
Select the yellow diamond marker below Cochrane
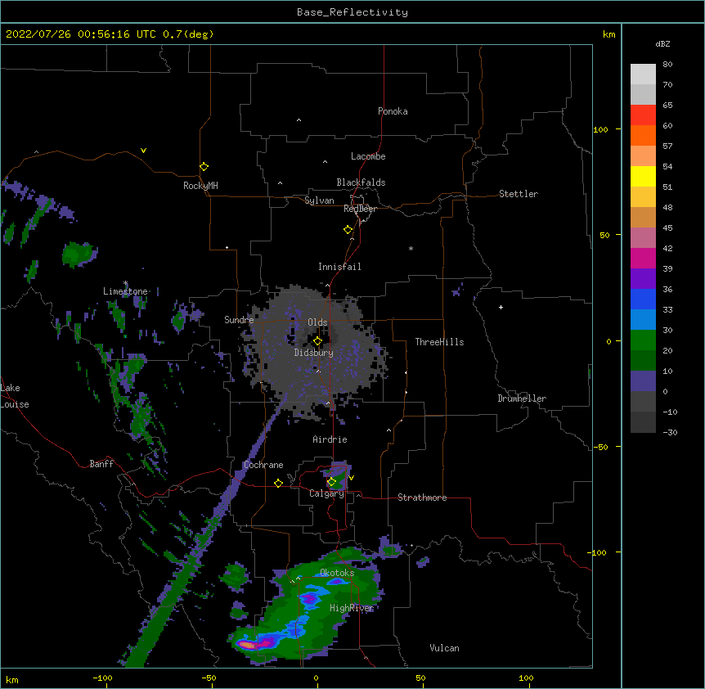click(278, 483)
